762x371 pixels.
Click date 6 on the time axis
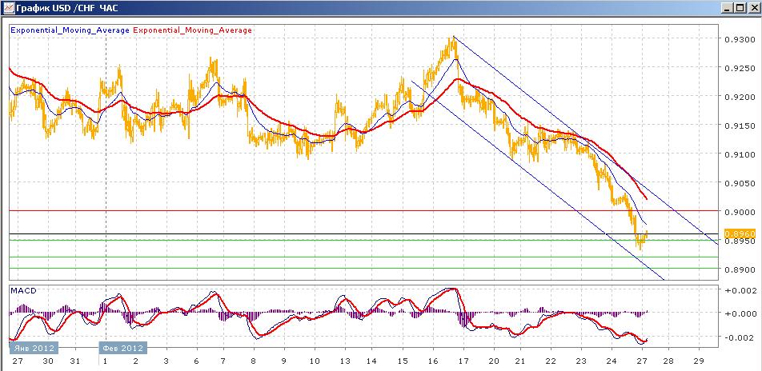pos(197,361)
